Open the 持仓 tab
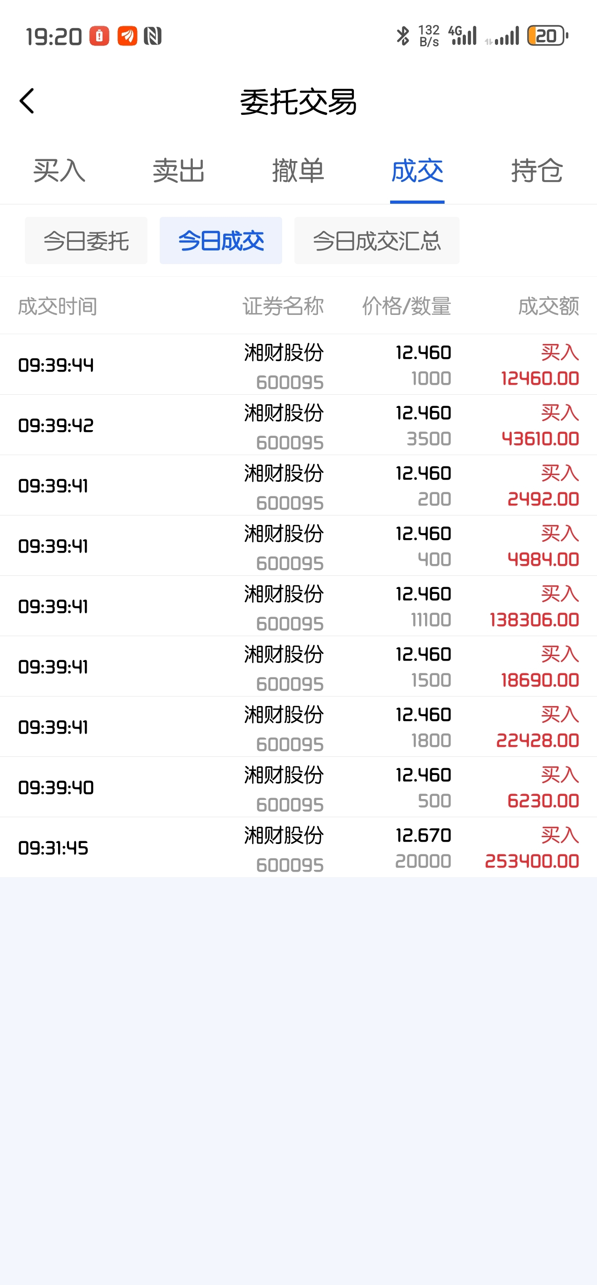Viewport: 597px width, 1285px height. (537, 171)
